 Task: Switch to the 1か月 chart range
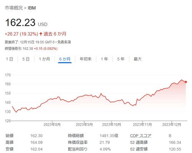pos(45,59)
